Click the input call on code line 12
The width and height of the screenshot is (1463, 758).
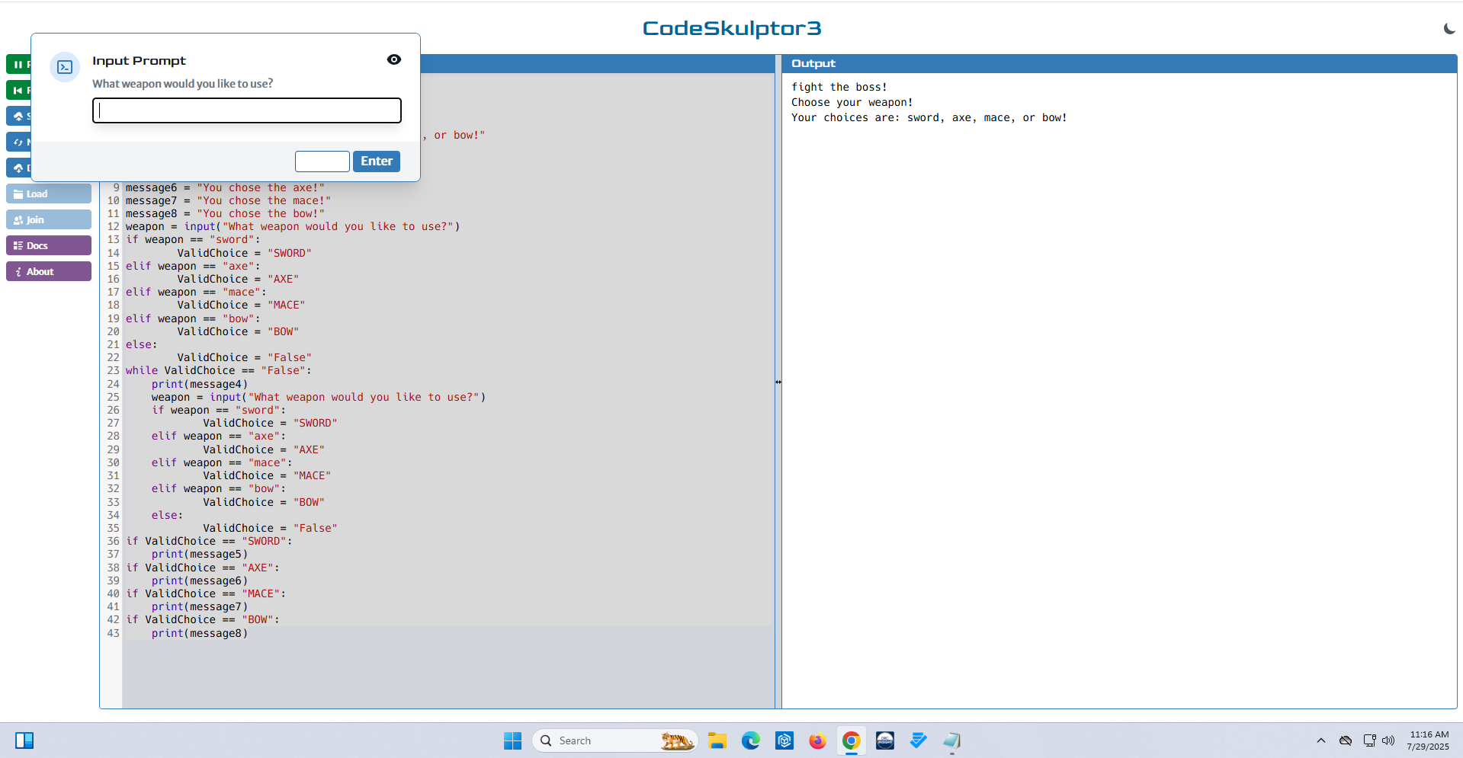(x=322, y=227)
